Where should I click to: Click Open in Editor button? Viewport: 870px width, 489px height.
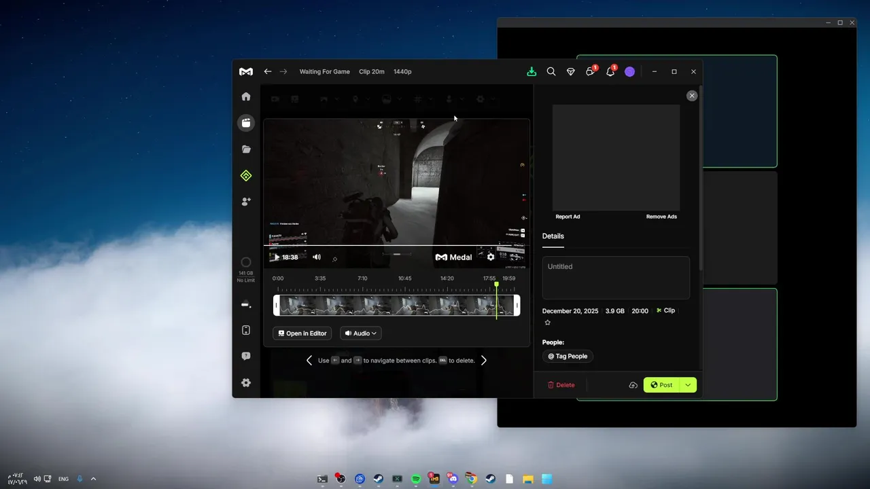click(x=302, y=333)
